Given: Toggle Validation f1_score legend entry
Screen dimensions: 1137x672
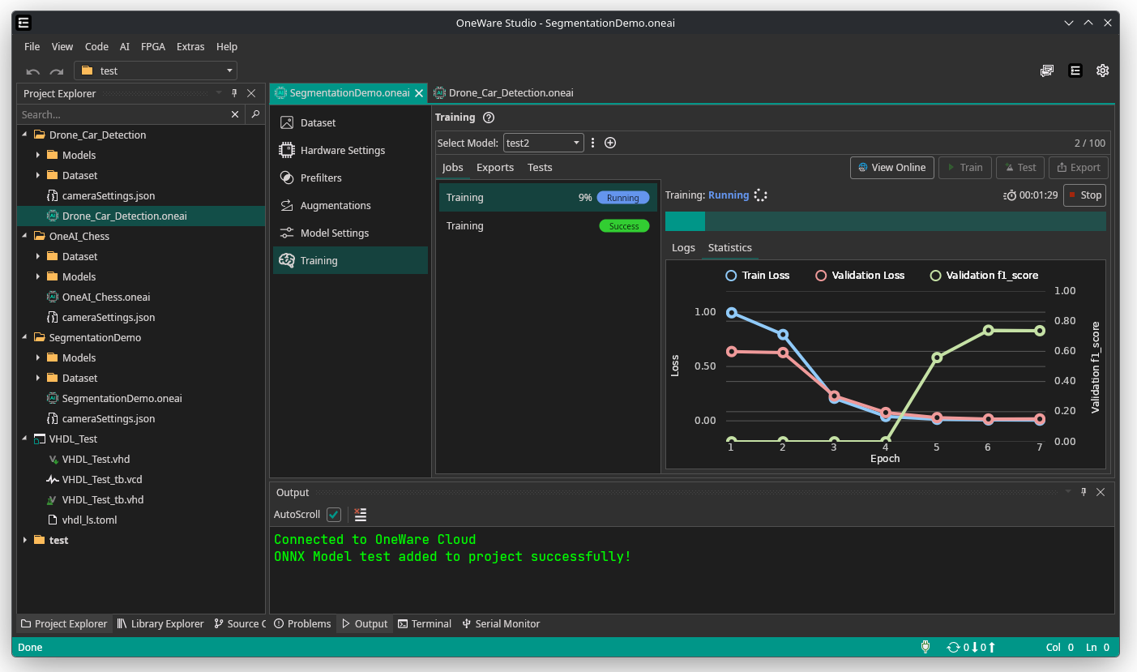Looking at the screenshot, I should tap(984, 276).
